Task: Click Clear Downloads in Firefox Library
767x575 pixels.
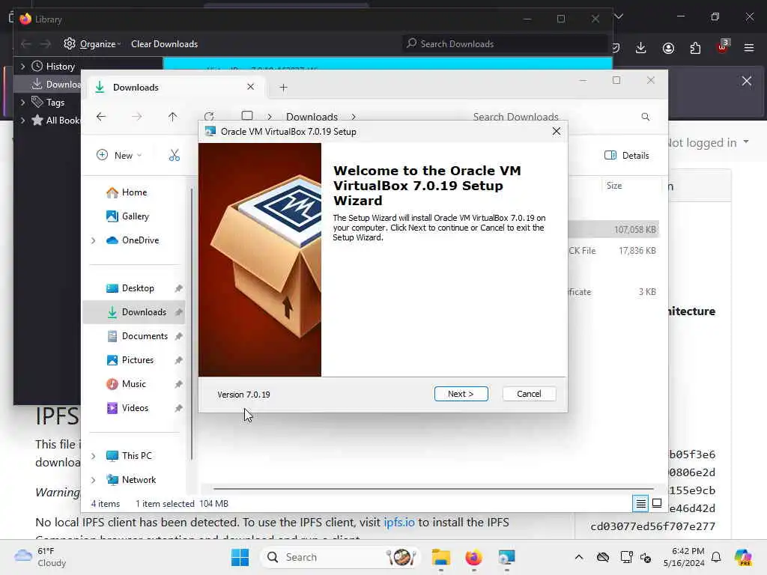Action: tap(164, 44)
